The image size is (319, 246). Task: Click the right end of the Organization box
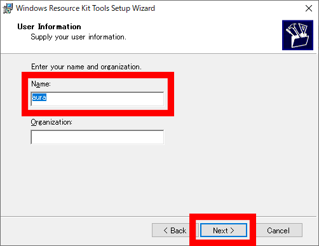pos(161,137)
